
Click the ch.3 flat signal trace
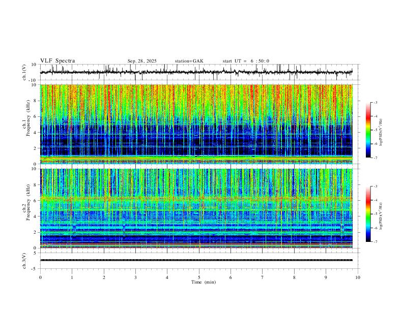(196, 260)
